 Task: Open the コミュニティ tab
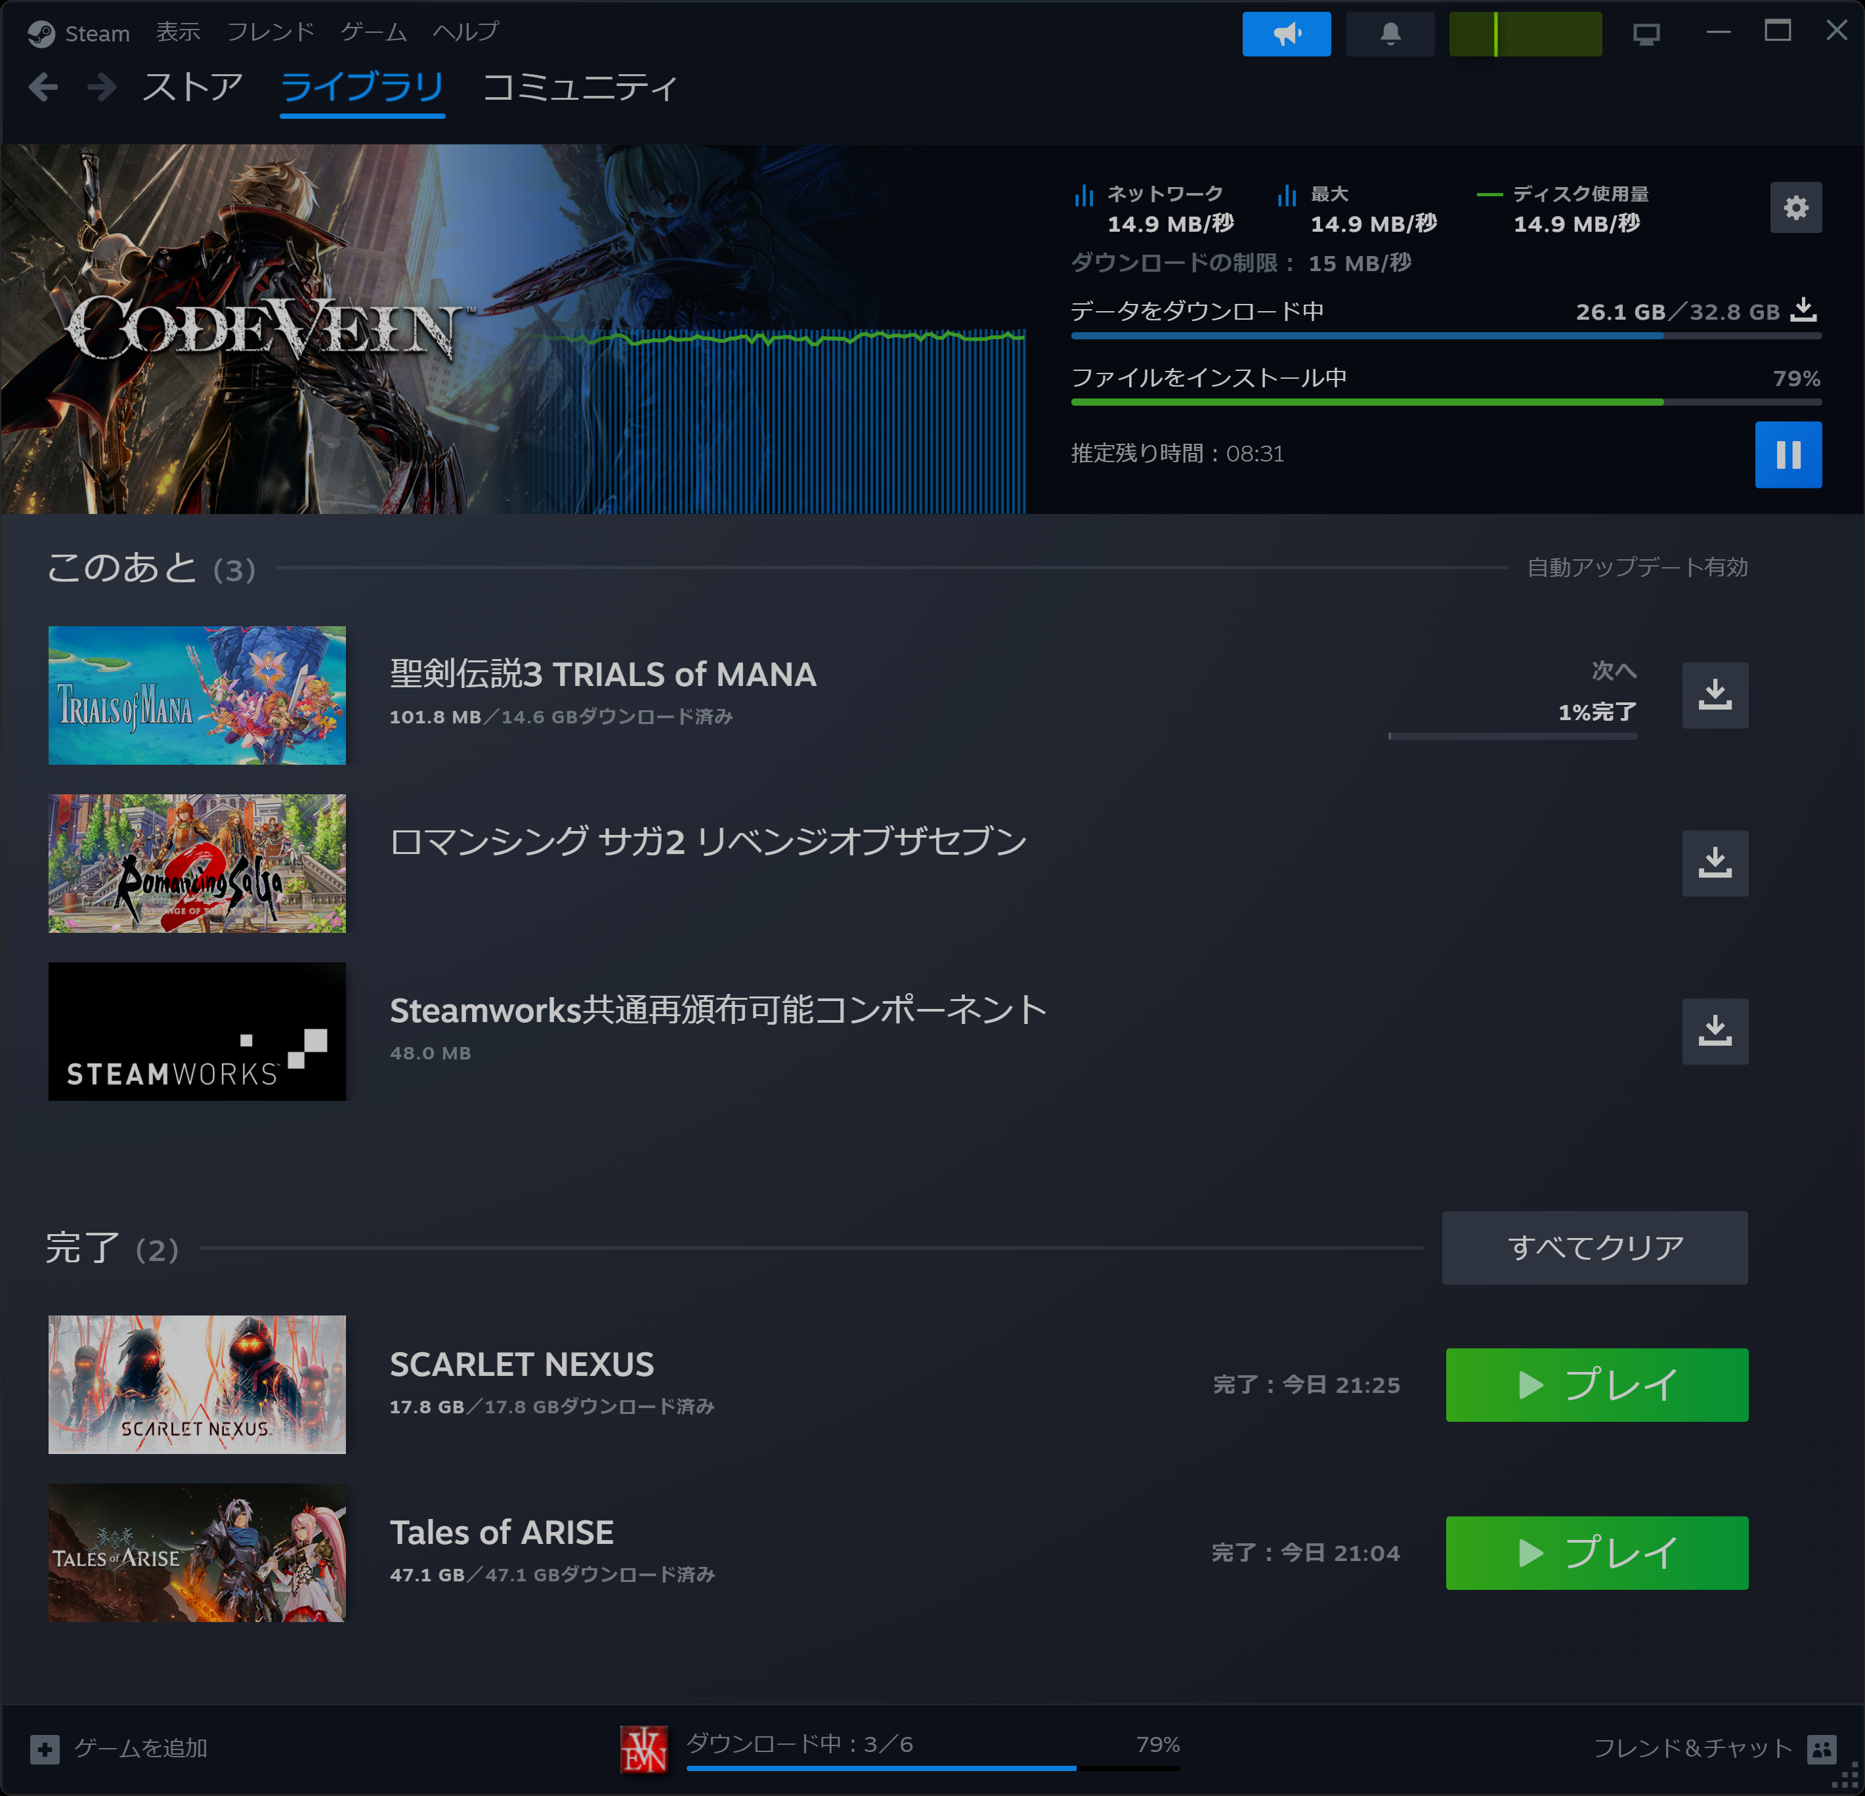click(x=580, y=87)
